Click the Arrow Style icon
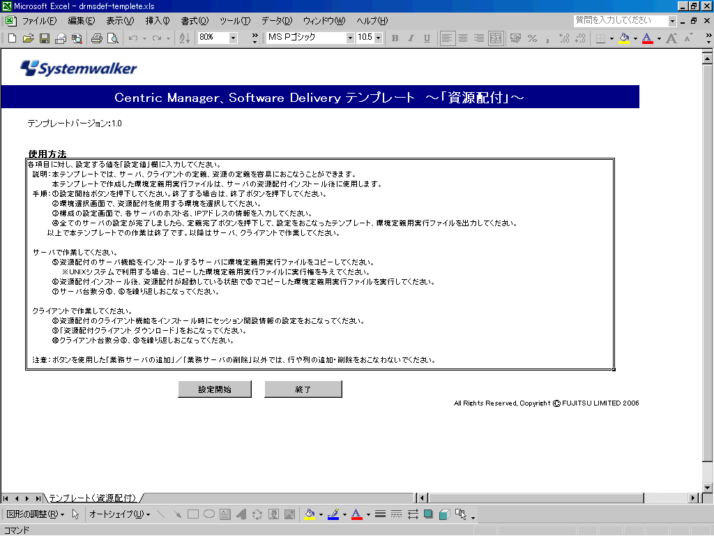This screenshot has width=714, height=536. pos(413,514)
